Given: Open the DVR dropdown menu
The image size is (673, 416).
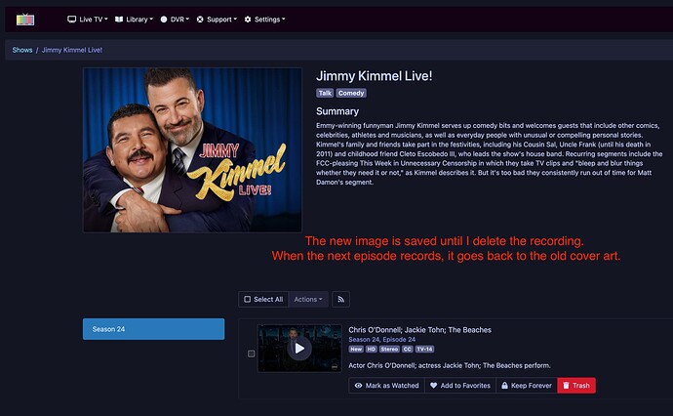Looking at the screenshot, I should pos(175,20).
